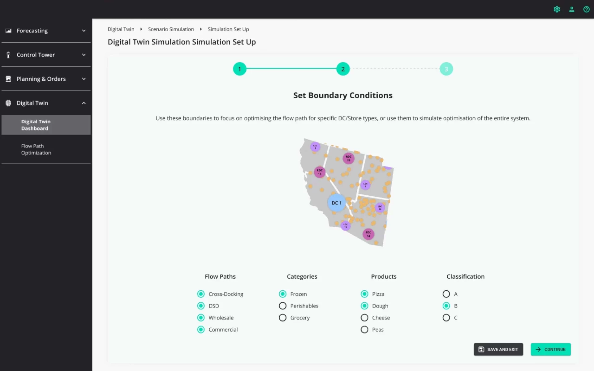Collapse the Digital Twin menu chevron
The height and width of the screenshot is (371, 594).
84,103
